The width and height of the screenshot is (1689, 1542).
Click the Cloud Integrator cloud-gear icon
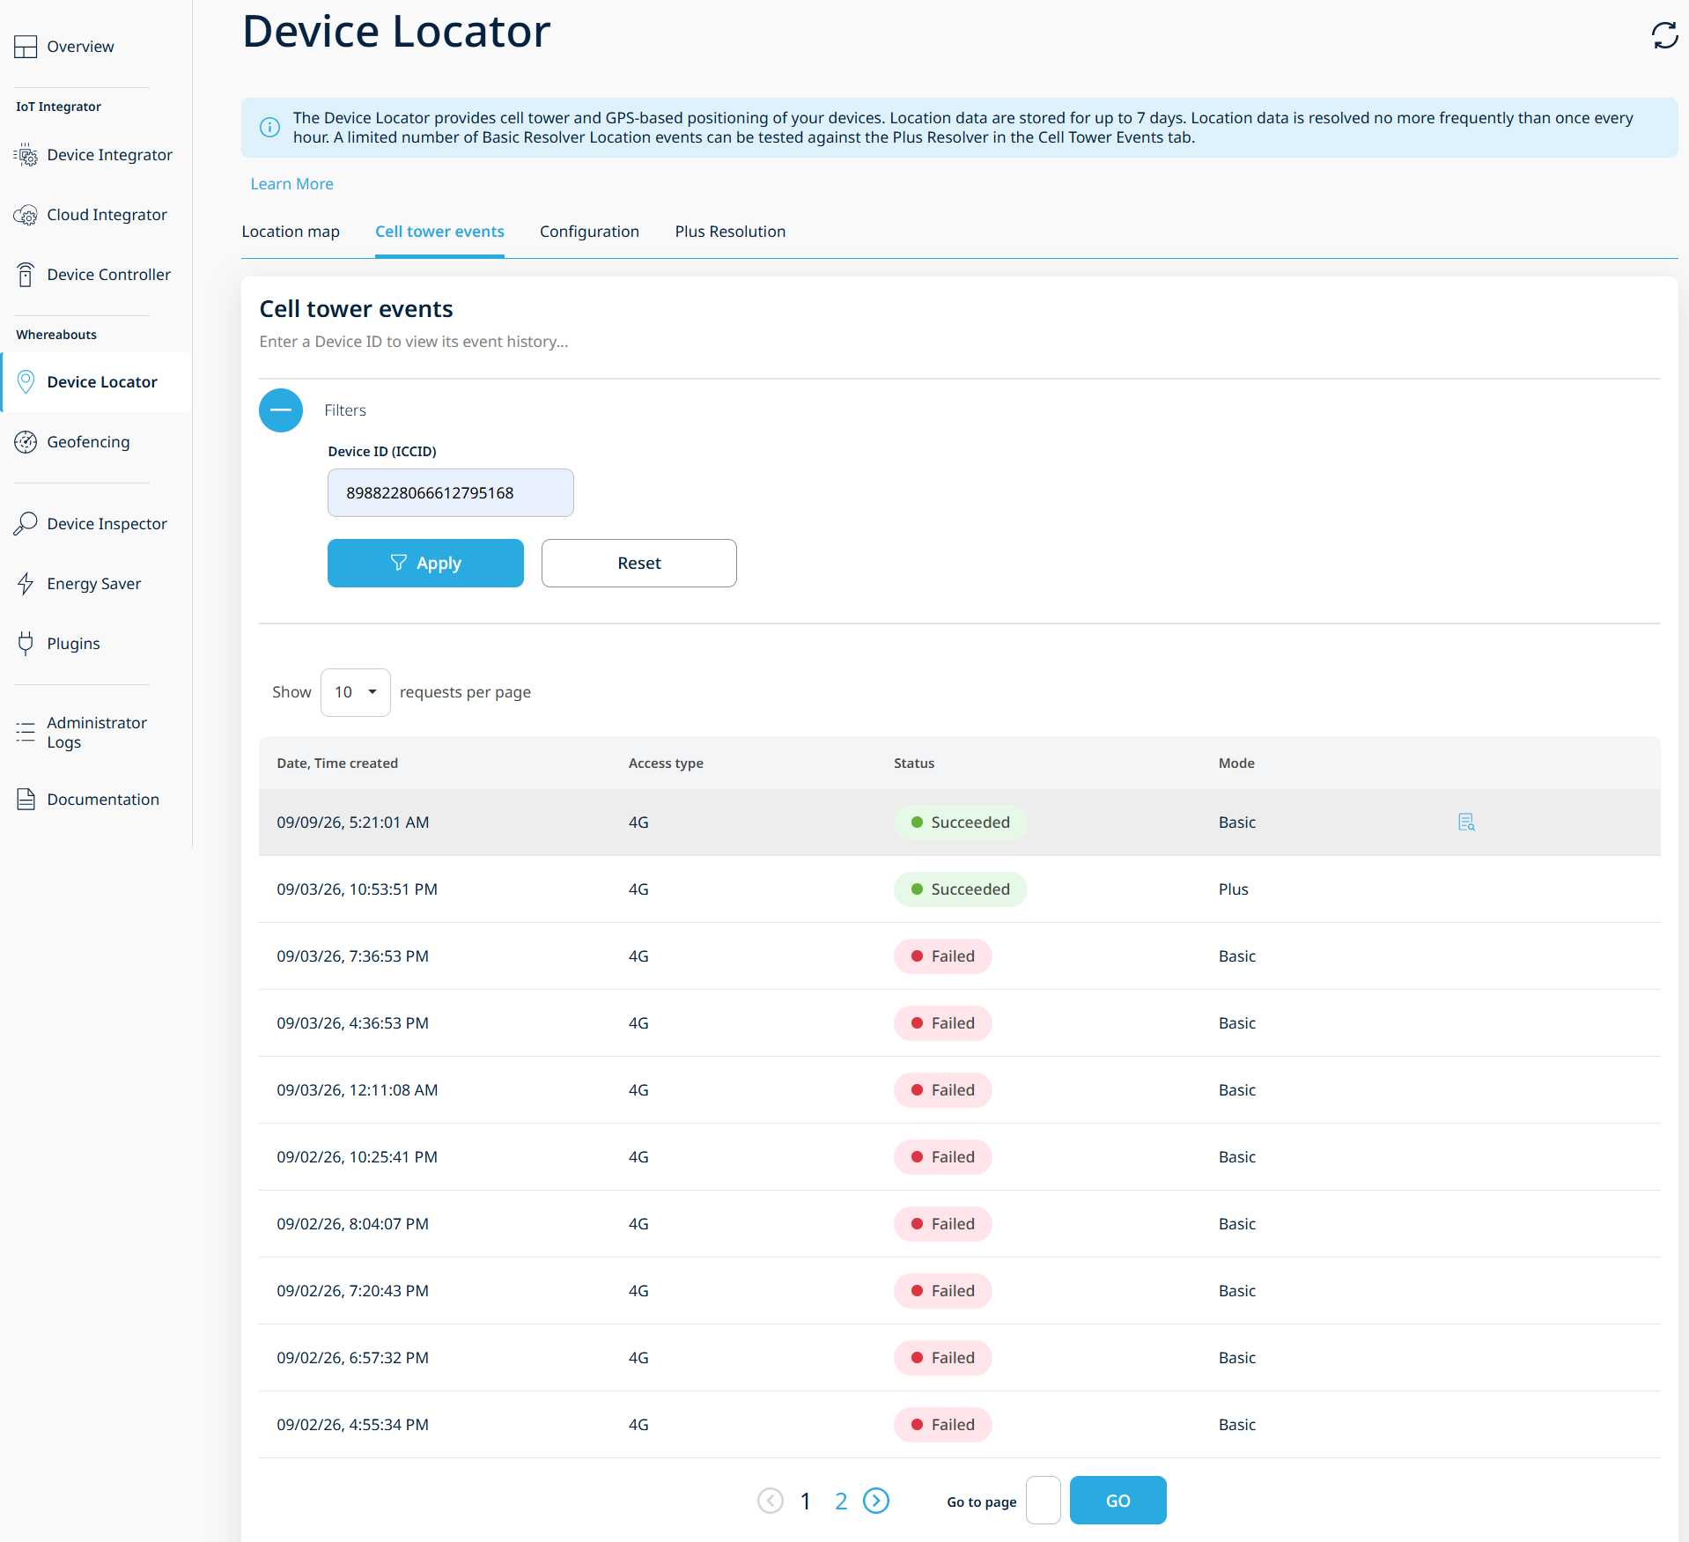pos(26,216)
